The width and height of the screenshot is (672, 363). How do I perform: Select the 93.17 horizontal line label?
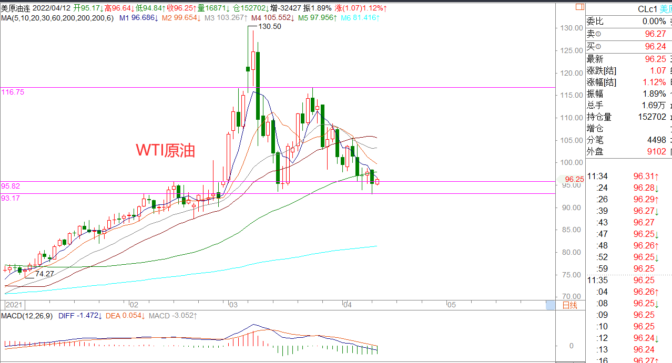[11, 198]
